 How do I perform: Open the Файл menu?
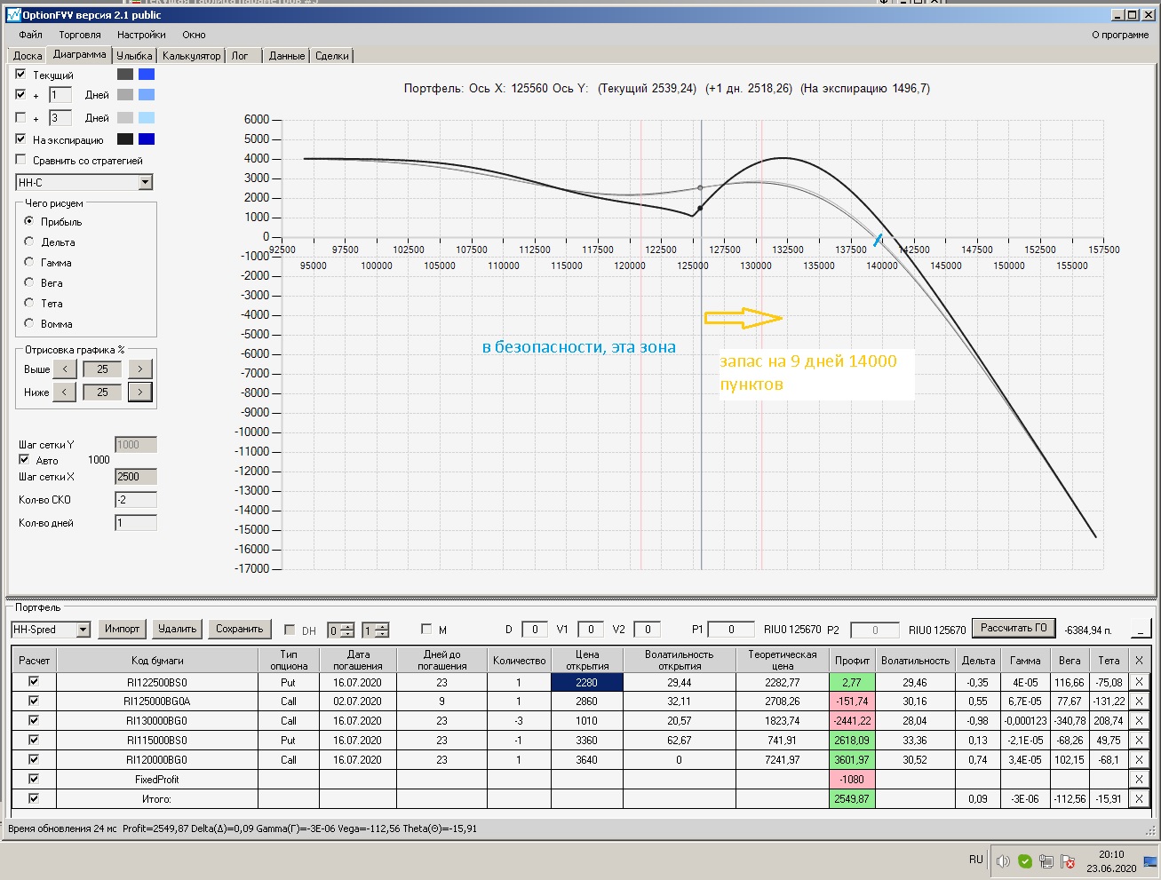point(30,35)
